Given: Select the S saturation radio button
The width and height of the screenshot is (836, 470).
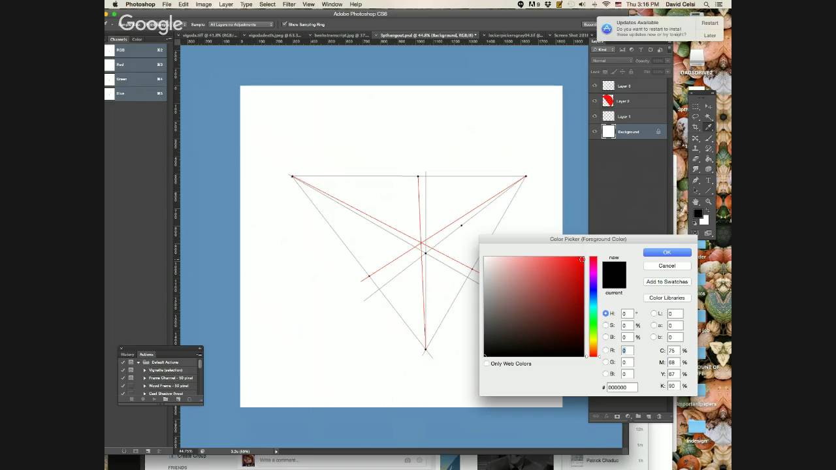Looking at the screenshot, I should coord(605,325).
